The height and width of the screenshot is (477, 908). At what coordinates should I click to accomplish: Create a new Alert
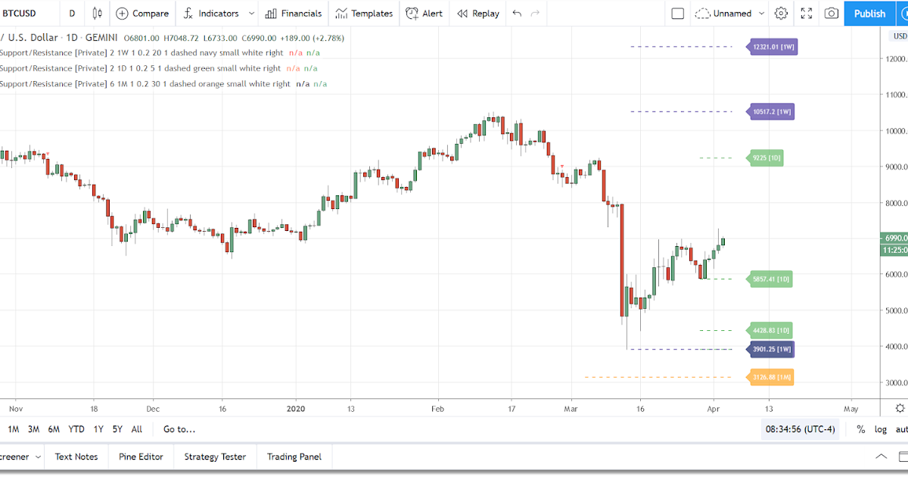click(x=424, y=13)
